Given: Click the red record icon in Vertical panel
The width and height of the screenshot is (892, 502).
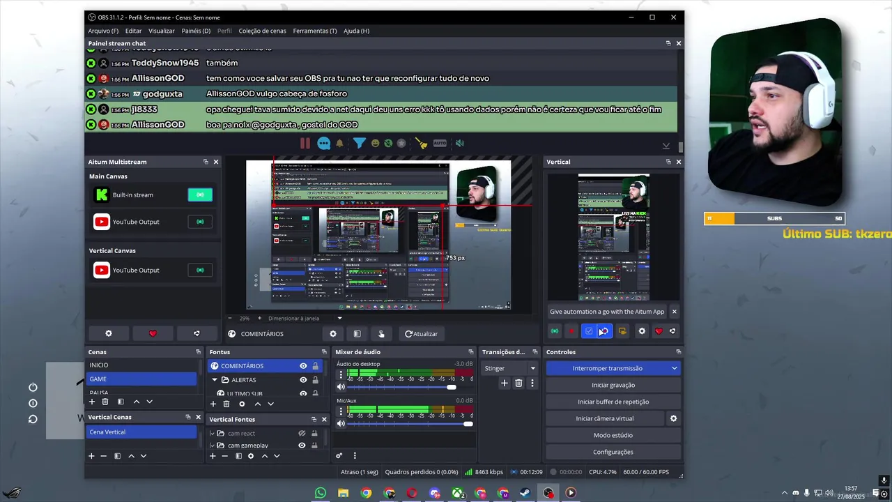Looking at the screenshot, I should point(571,331).
